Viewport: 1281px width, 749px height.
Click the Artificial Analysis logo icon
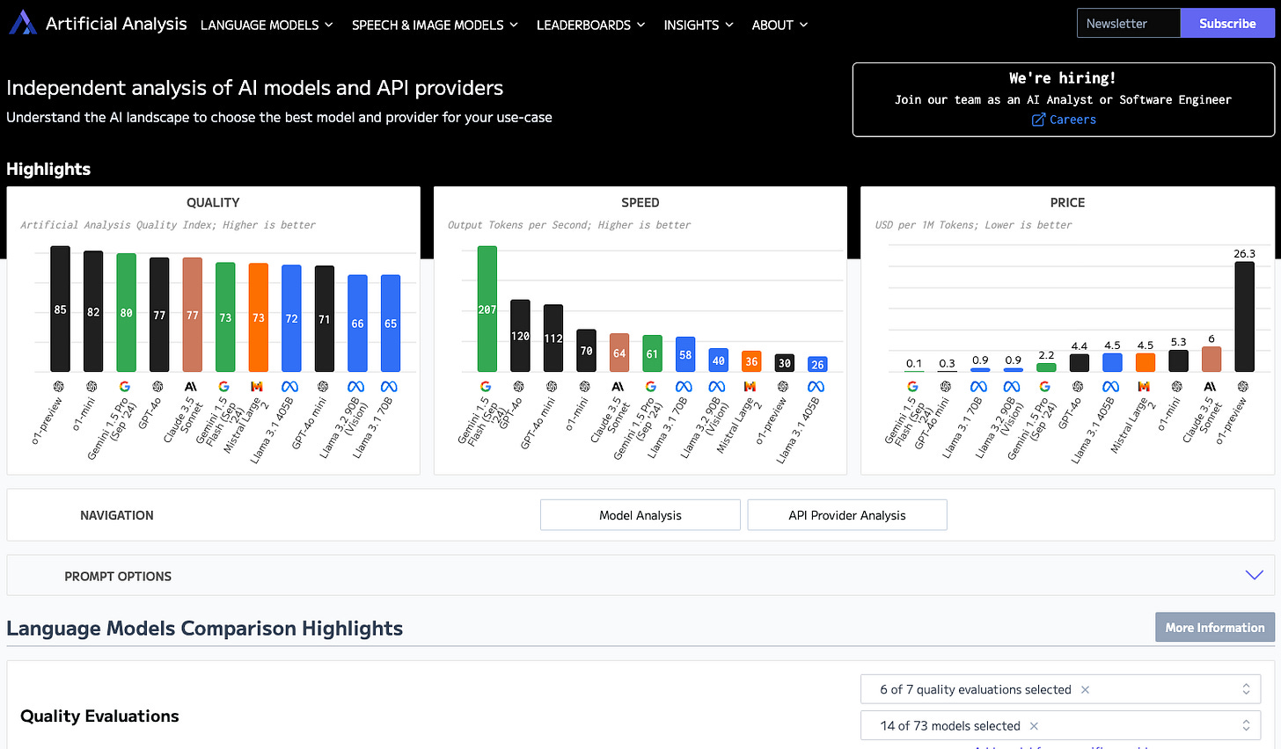pos(23,23)
